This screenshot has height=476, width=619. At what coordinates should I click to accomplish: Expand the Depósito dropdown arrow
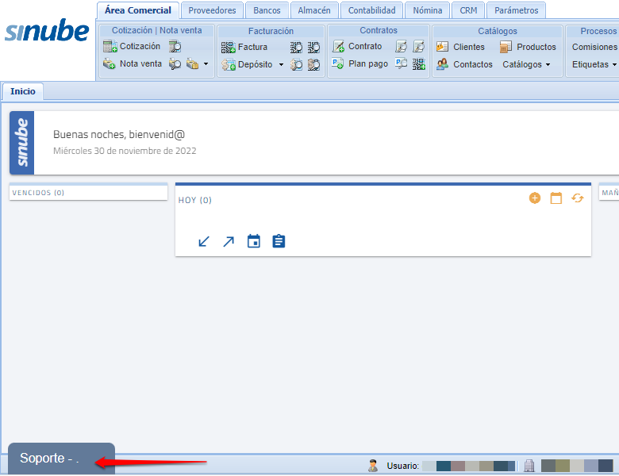pos(281,65)
